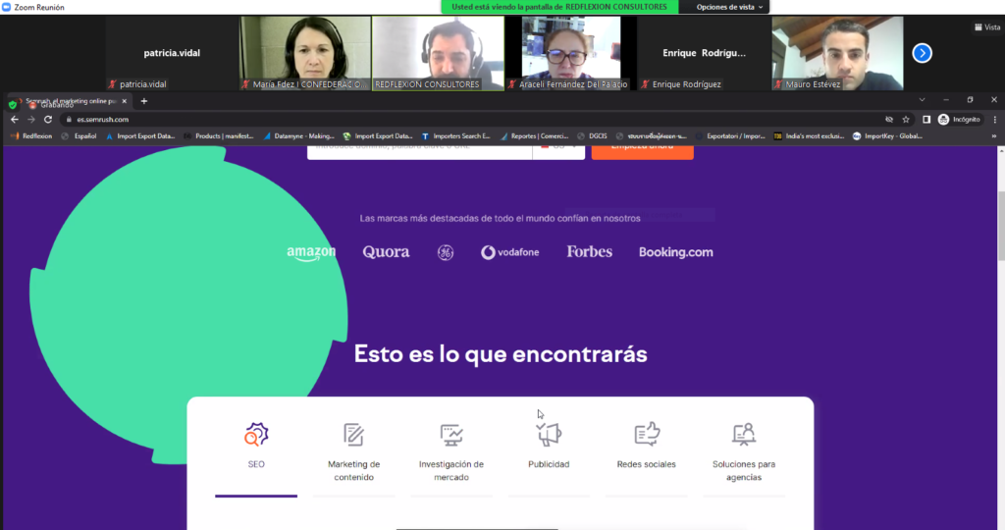Open the Marketing de contenido tab
The image size is (1005, 530).
click(353, 453)
